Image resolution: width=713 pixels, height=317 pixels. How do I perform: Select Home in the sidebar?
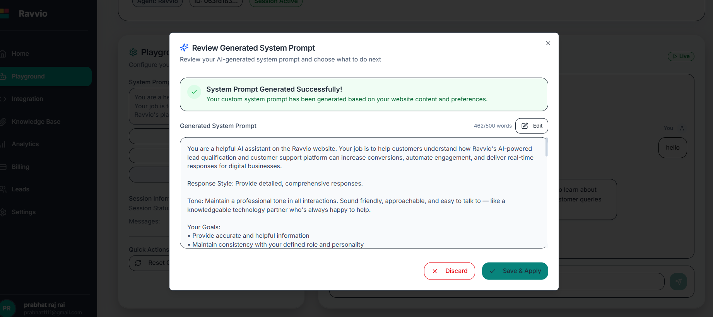[21, 53]
